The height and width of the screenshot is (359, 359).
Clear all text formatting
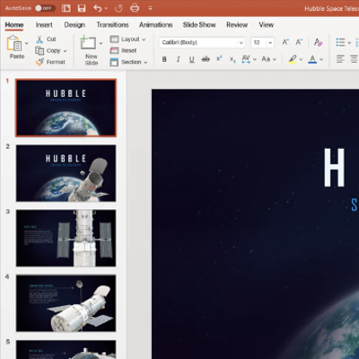[x=318, y=42]
